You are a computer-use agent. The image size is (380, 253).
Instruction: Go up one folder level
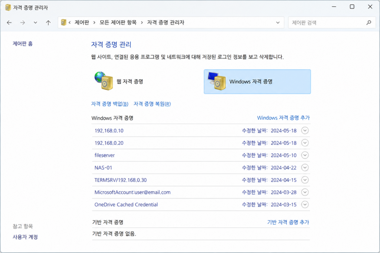(x=48, y=23)
